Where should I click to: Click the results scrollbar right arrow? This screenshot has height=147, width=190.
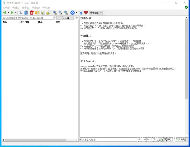point(77,140)
